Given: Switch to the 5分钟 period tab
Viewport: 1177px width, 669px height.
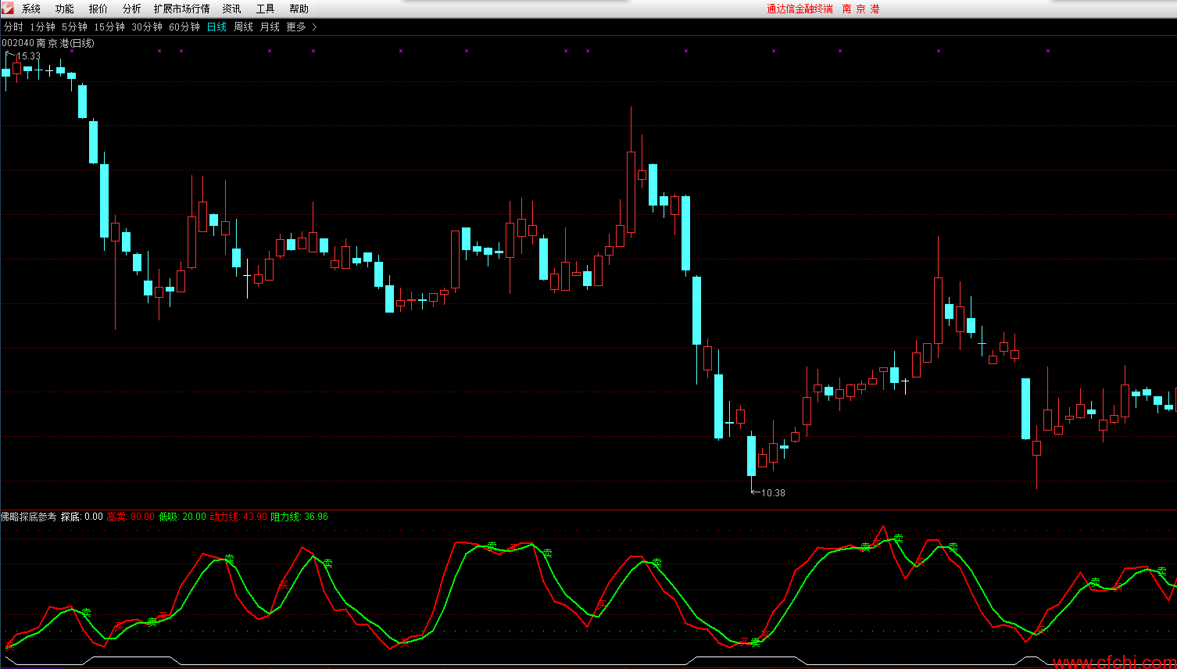Looking at the screenshot, I should tap(75, 27).
